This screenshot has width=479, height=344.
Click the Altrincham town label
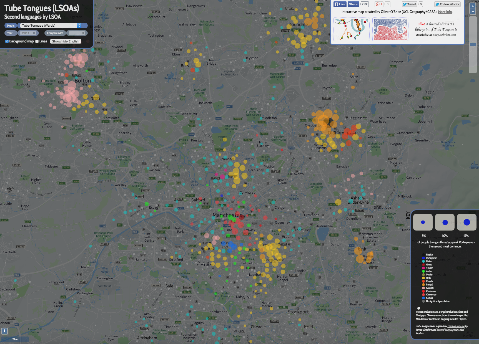tap(147, 338)
